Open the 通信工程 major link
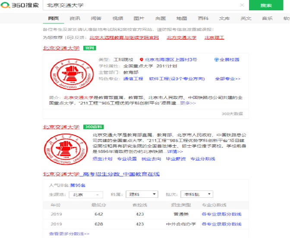 133,79
